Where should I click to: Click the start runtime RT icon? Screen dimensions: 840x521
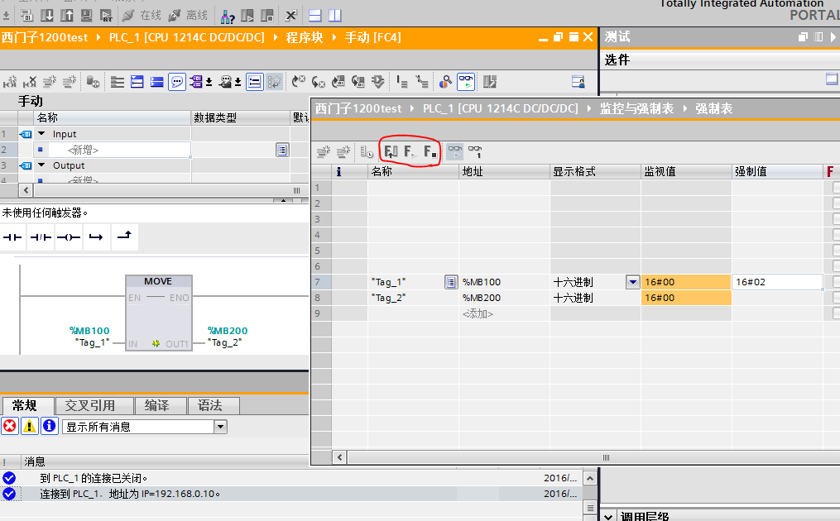[x=106, y=16]
